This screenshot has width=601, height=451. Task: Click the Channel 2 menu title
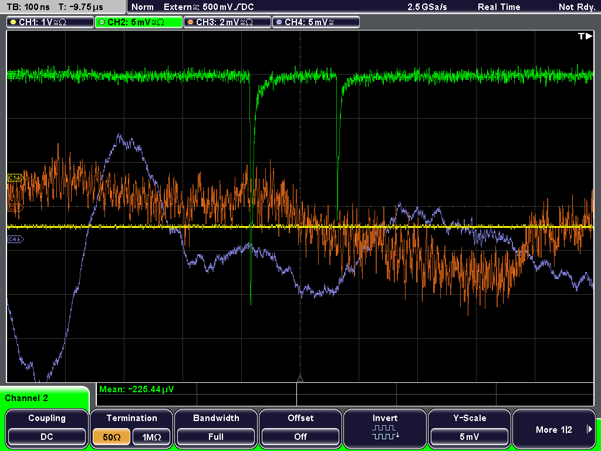point(26,398)
